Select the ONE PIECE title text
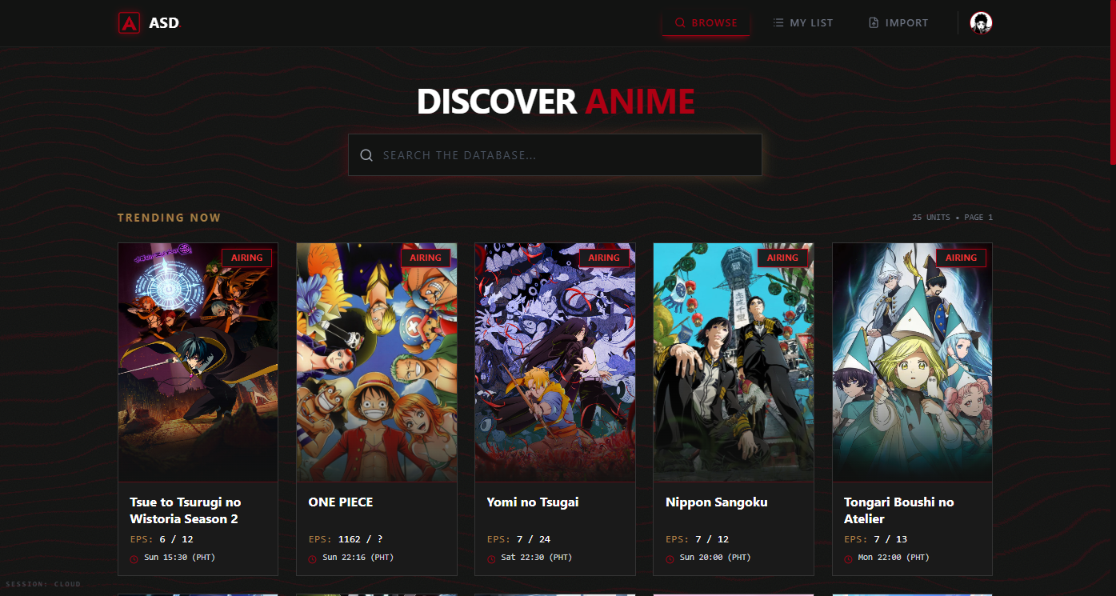 tap(341, 502)
